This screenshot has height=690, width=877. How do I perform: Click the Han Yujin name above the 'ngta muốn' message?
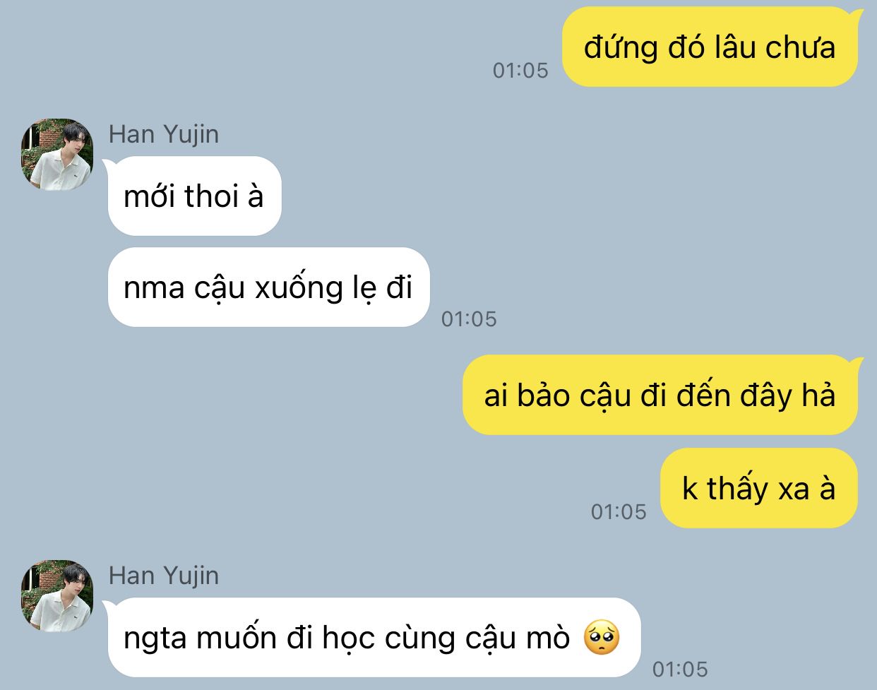164,576
